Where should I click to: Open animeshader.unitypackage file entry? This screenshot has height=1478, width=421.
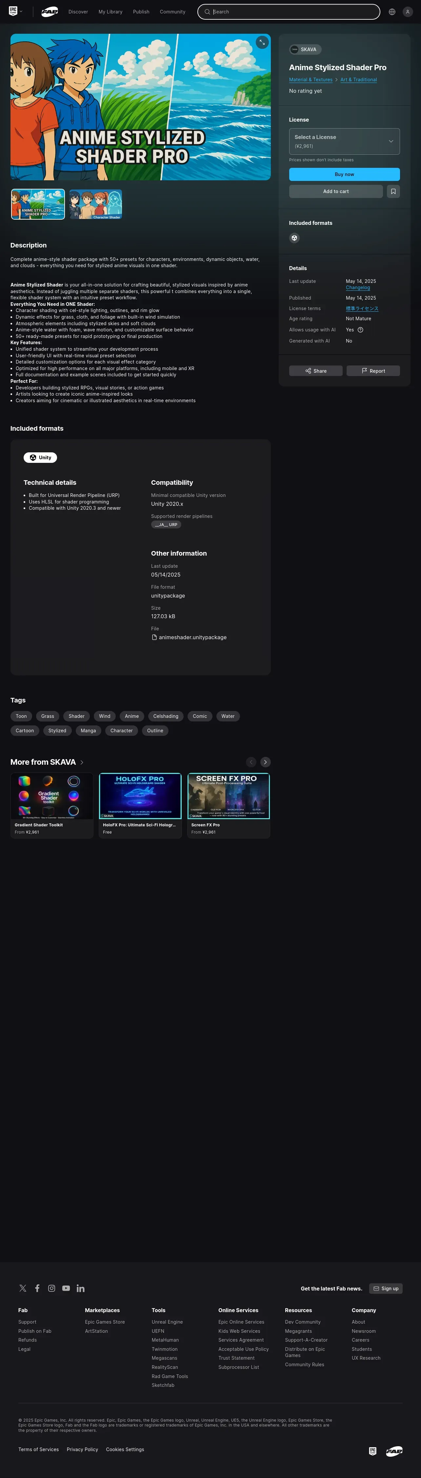189,638
